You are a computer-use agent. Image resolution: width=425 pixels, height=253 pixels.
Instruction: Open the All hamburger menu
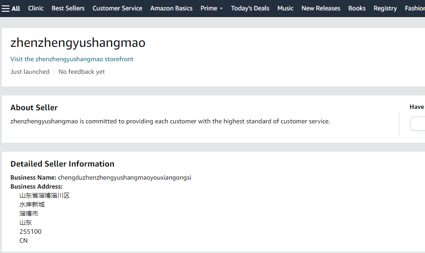click(11, 9)
